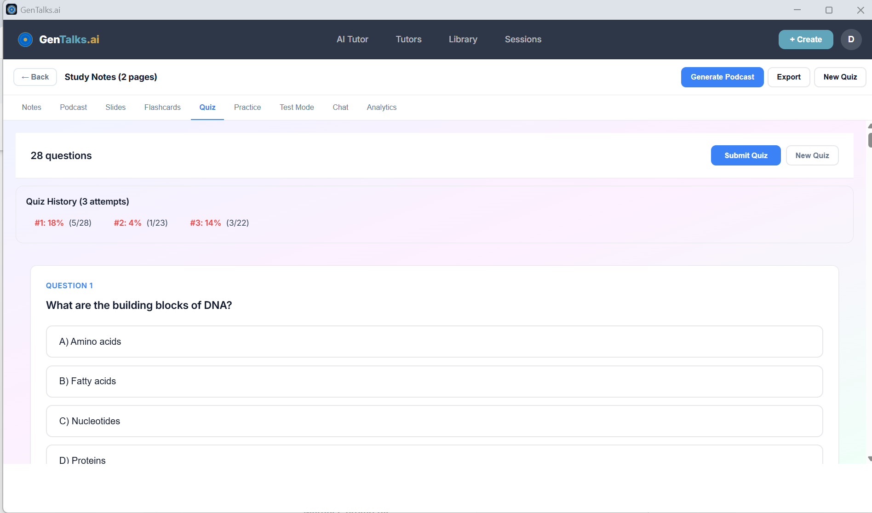Open the Analytics tab

click(381, 107)
